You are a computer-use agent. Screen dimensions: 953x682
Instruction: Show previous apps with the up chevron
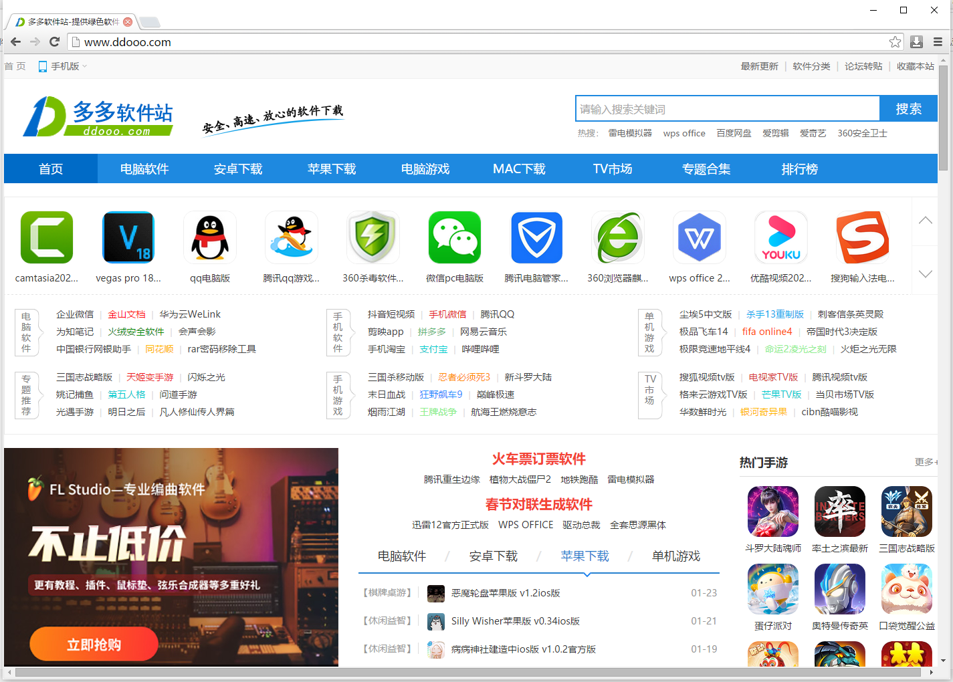[x=926, y=221]
